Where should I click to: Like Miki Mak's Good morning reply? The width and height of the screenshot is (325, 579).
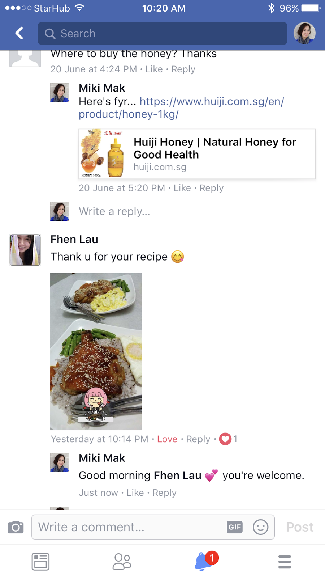135,493
